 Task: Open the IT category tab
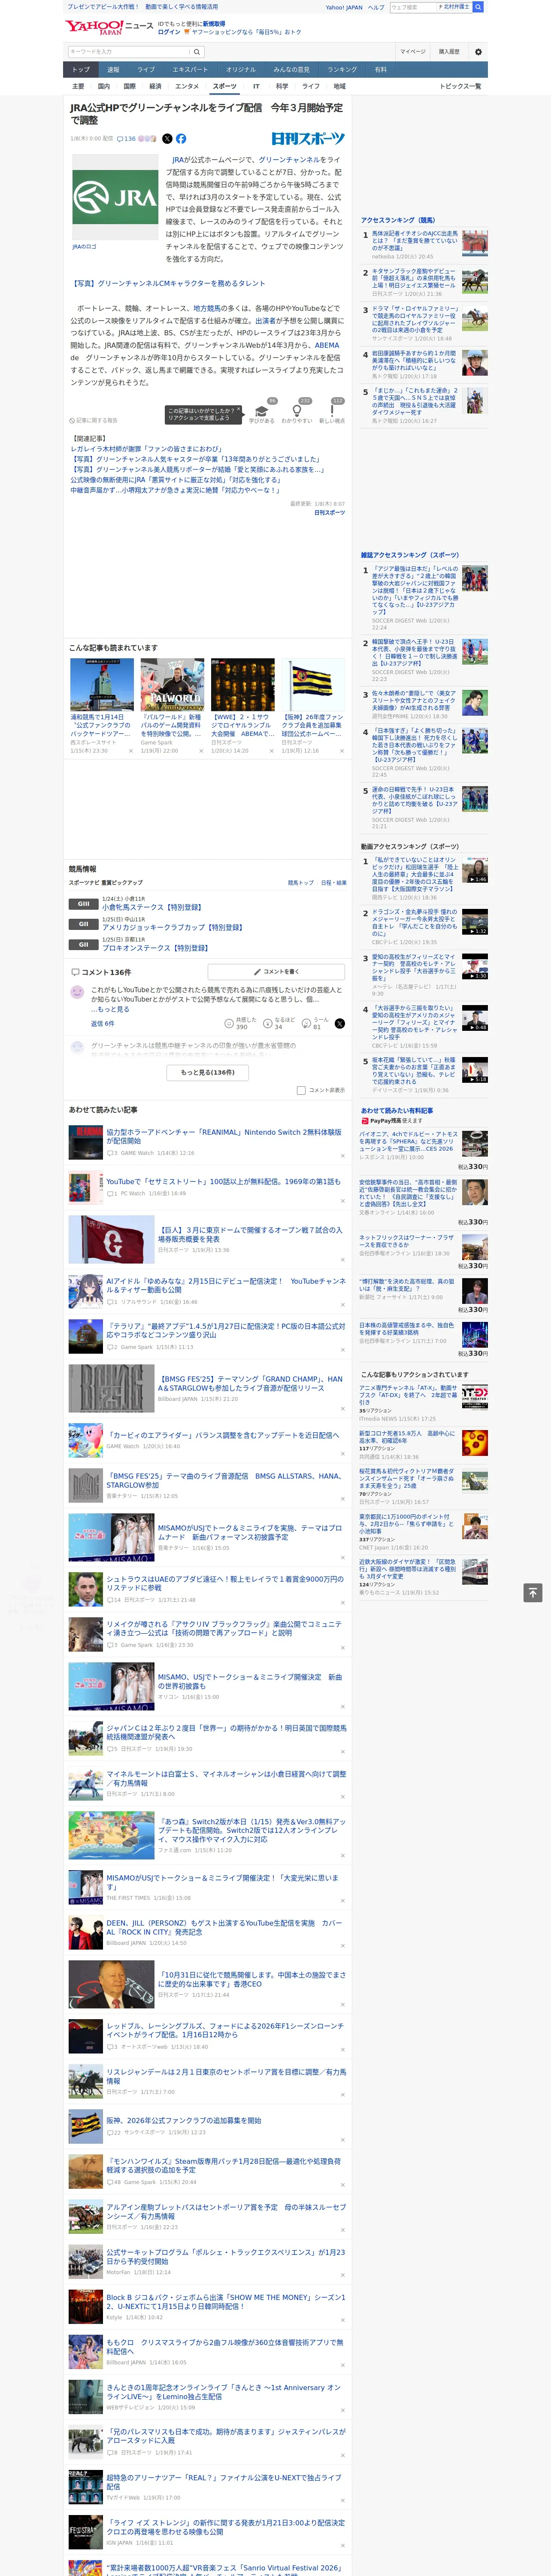pyautogui.click(x=256, y=86)
